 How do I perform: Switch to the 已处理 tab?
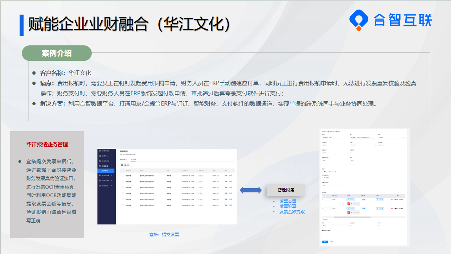coord(133,159)
